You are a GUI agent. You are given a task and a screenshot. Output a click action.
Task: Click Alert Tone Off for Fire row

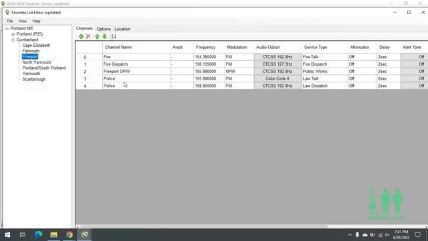pyautogui.click(x=415, y=57)
